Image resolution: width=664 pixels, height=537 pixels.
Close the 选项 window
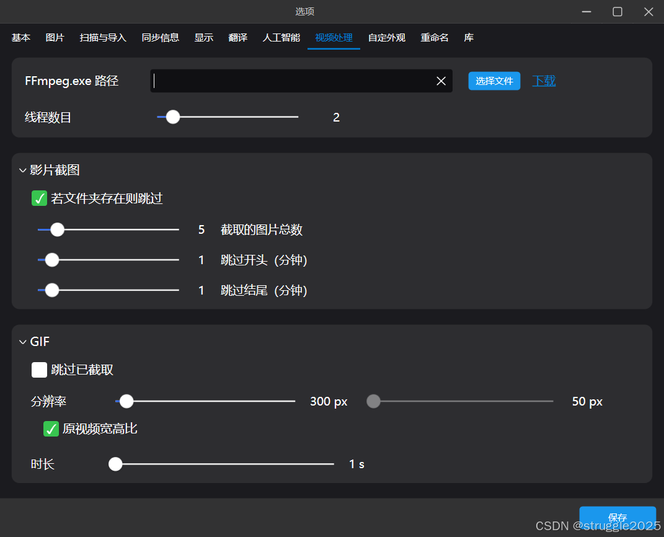coord(649,12)
